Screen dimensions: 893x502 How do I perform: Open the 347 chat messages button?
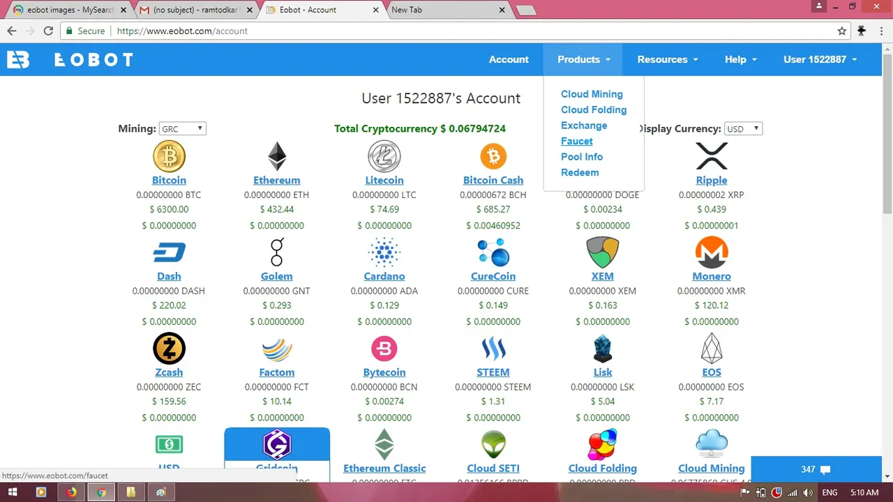[x=816, y=469]
